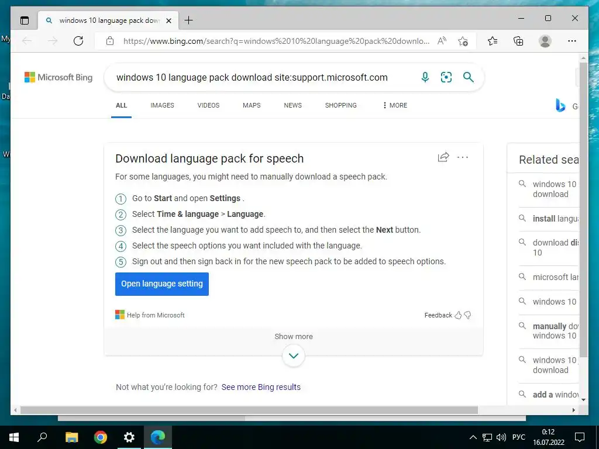This screenshot has width=599, height=449.
Task: Go to Microsoft Bing home logo
Action: (x=58, y=77)
